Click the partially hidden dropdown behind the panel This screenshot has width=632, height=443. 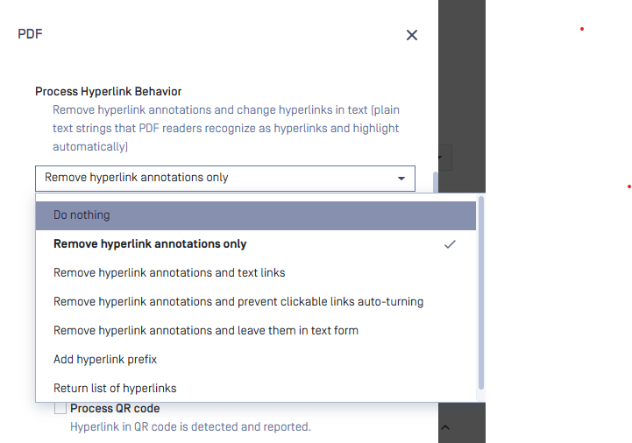tap(445, 158)
